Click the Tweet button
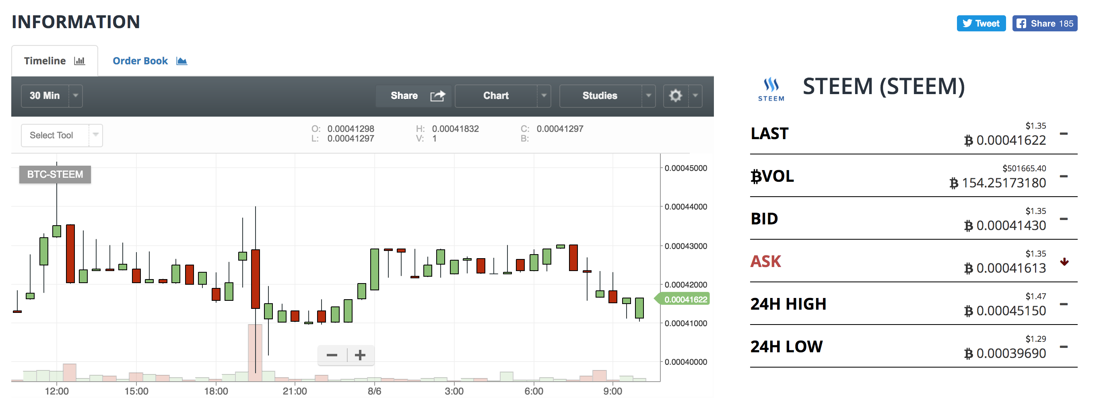The height and width of the screenshot is (411, 1097). (981, 23)
